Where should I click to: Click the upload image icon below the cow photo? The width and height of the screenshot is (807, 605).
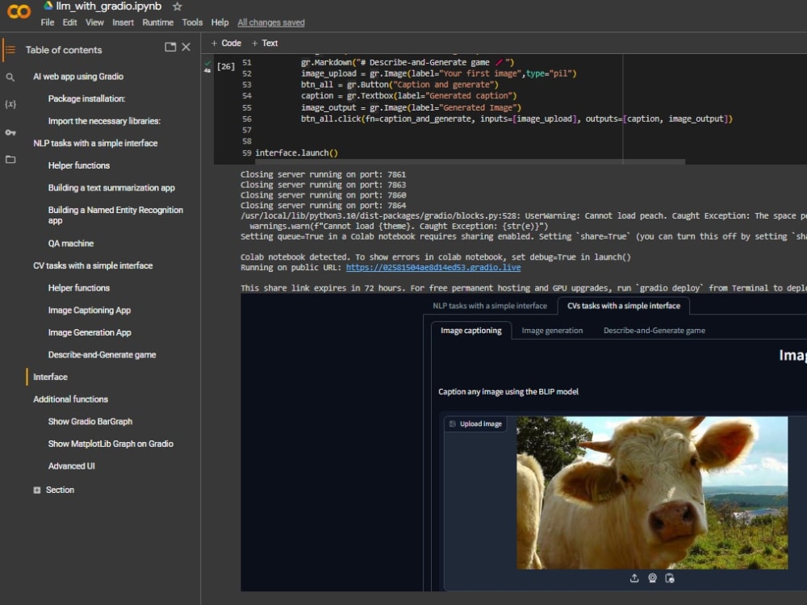(x=634, y=578)
